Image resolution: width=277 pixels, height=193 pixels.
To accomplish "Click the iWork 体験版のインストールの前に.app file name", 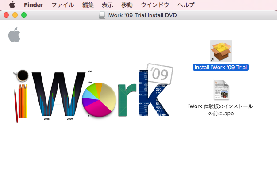I will (x=220, y=110).
